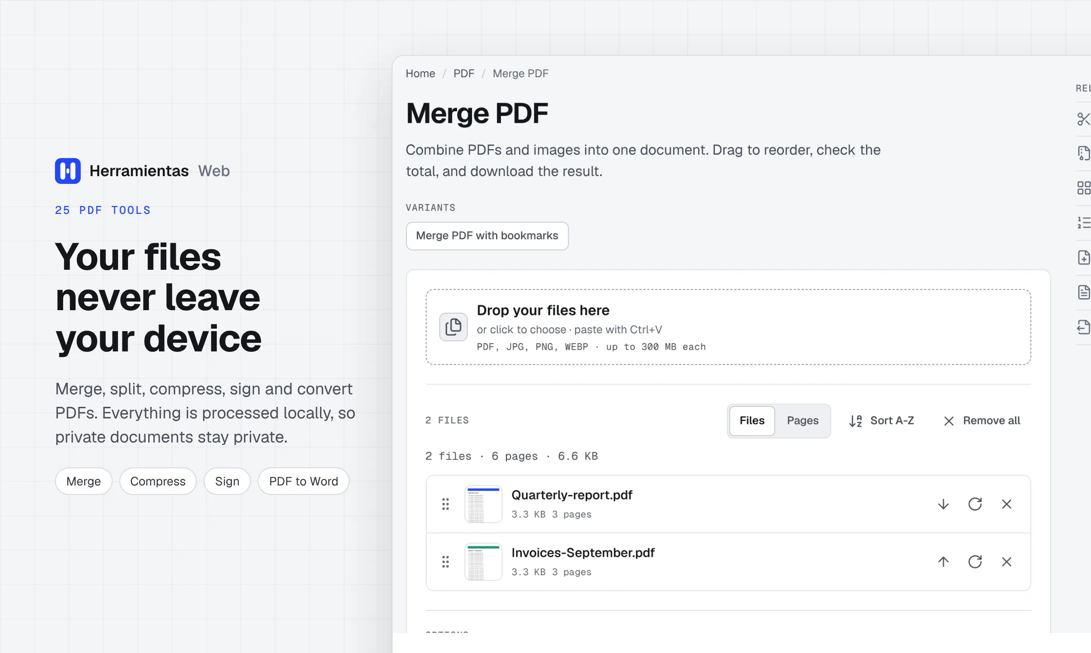Click the Quarterly-report.pdf file name
This screenshot has height=653, width=1091.
pos(572,495)
